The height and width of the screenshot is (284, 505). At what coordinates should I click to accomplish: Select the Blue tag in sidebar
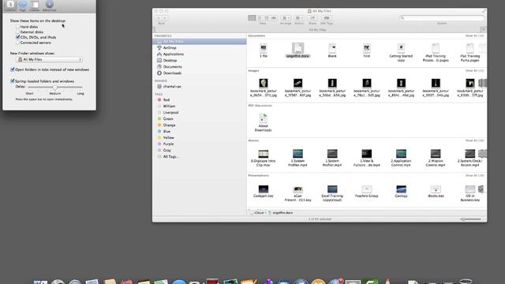point(200,132)
